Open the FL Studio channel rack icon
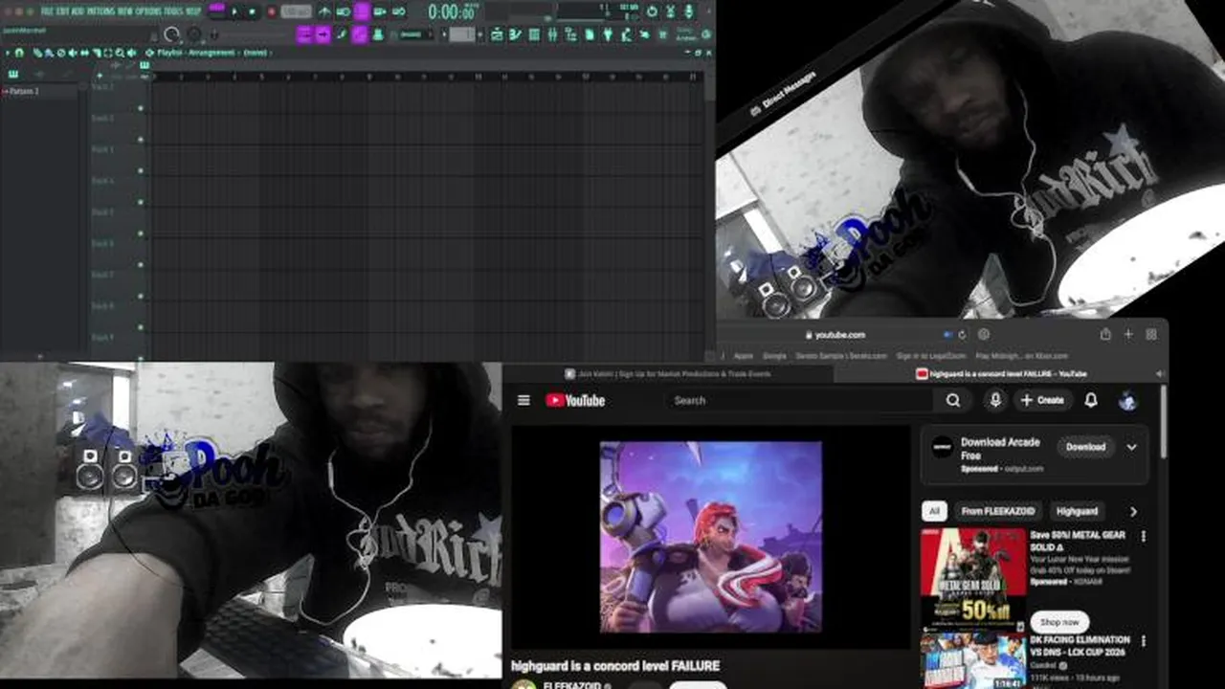The height and width of the screenshot is (689, 1225). 534,34
